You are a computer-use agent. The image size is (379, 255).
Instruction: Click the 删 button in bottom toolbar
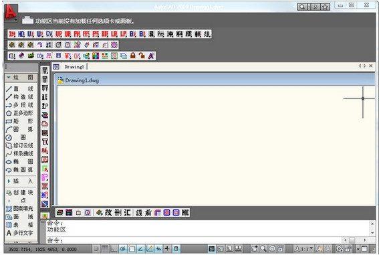click(x=118, y=213)
